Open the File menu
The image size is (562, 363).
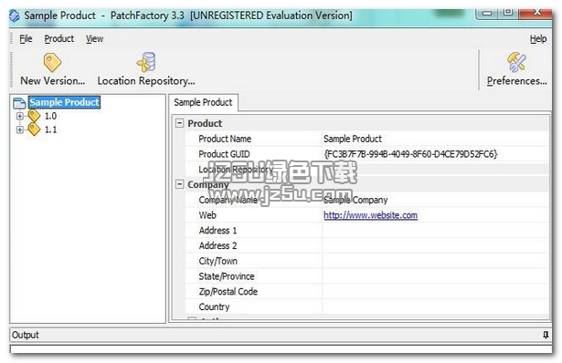click(x=26, y=38)
